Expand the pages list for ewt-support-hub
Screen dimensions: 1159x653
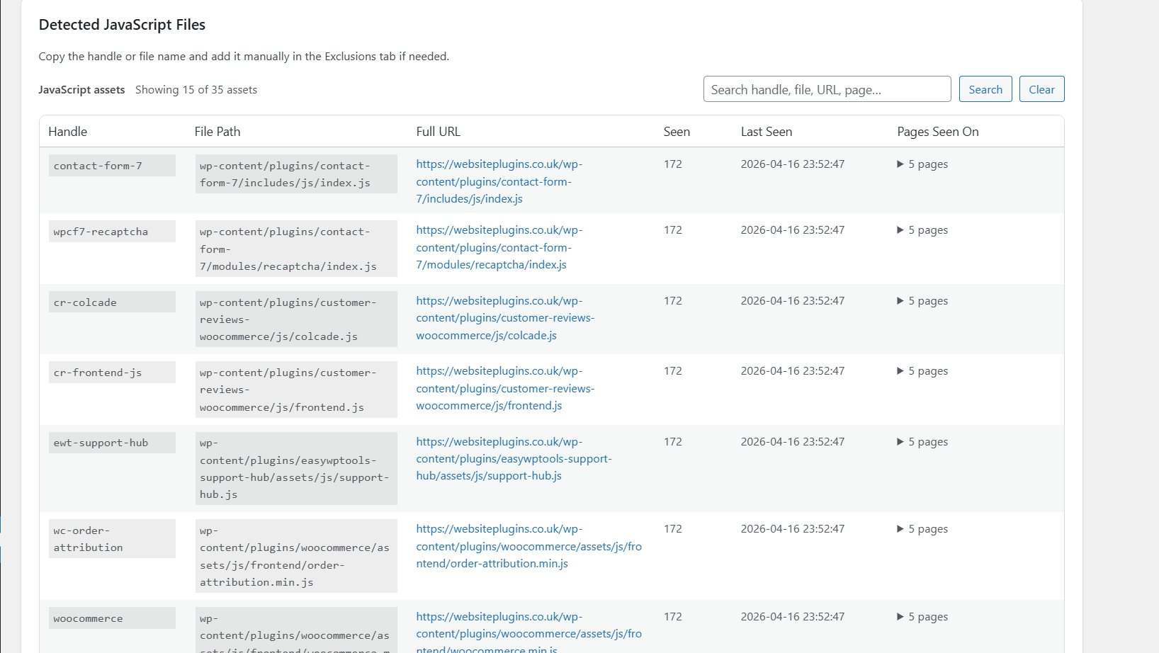[921, 441]
